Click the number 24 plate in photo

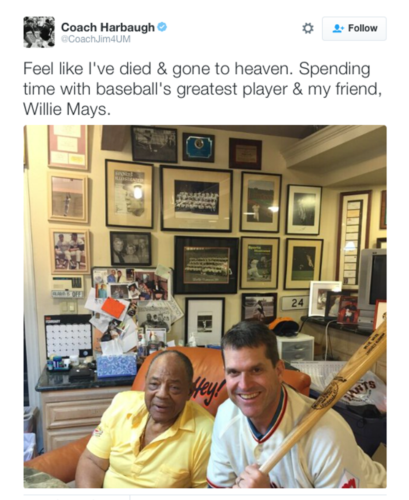(295, 303)
